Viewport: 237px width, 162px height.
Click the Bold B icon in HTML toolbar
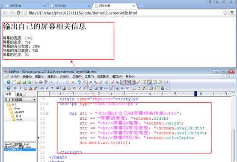[x=15, y=88]
